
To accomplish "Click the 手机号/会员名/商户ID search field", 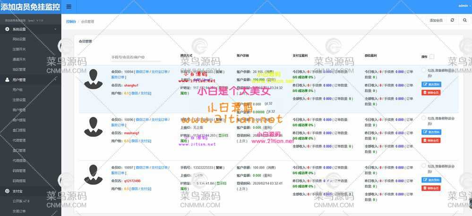I will pyautogui.click(x=136, y=58).
